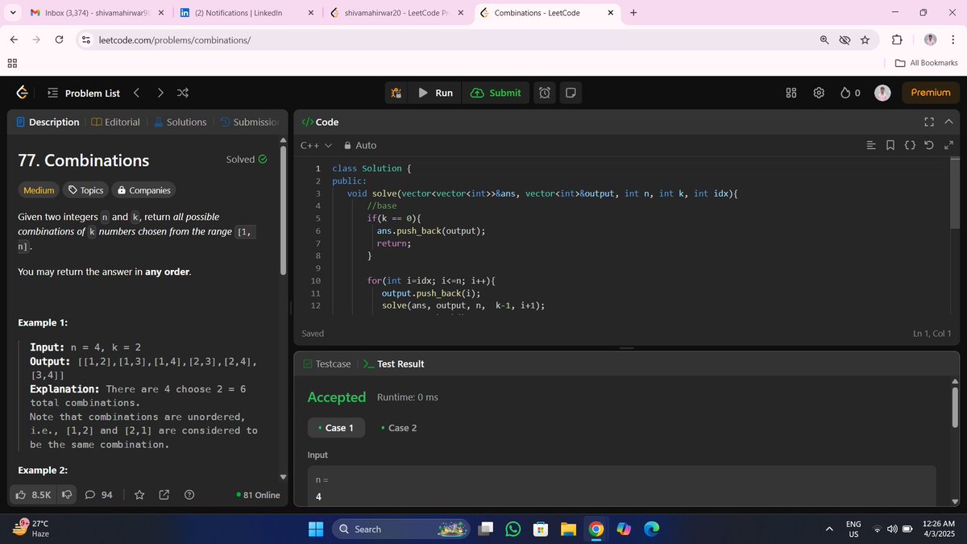Open the 94 comments
Image resolution: width=967 pixels, height=544 pixels.
click(x=99, y=495)
